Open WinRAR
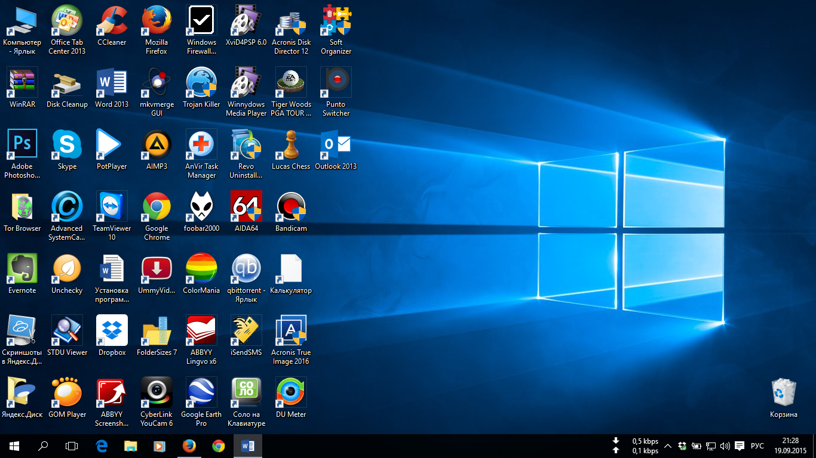The width and height of the screenshot is (816, 458). [x=22, y=81]
